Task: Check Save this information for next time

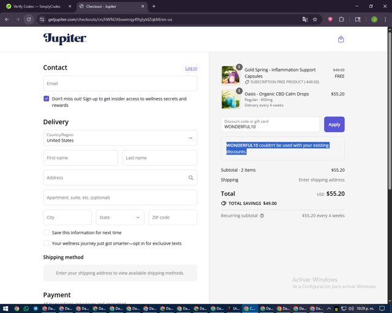Action: pyautogui.click(x=47, y=233)
